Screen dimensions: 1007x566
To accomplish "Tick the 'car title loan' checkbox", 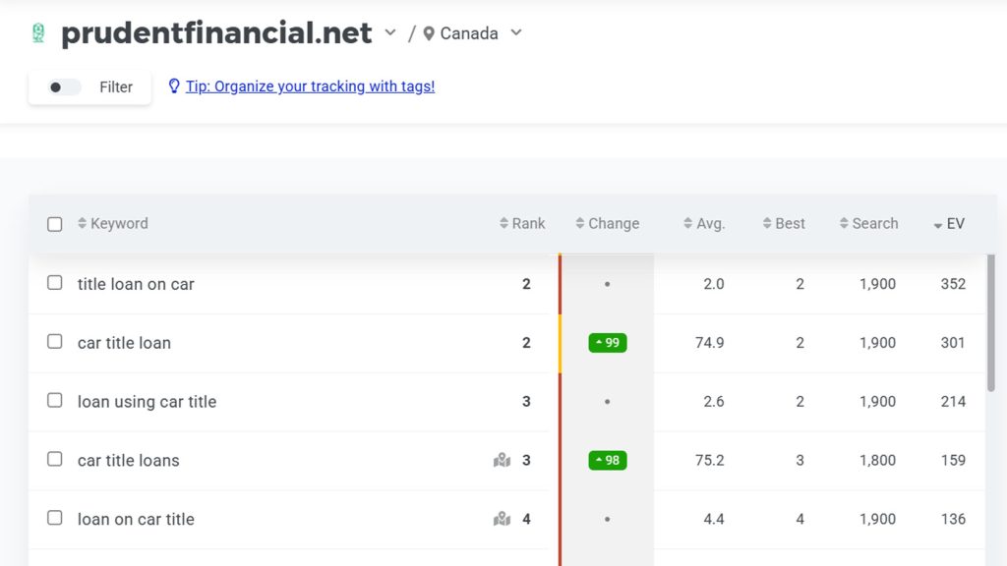I will [55, 341].
